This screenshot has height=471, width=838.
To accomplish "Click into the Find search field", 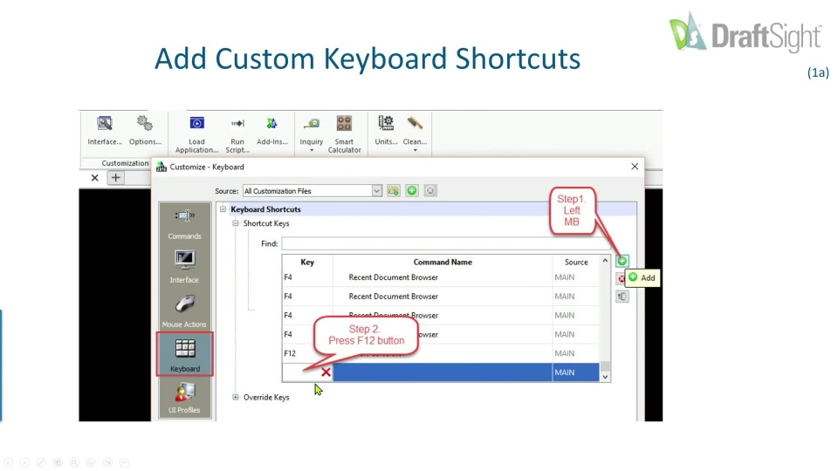I will 446,243.
